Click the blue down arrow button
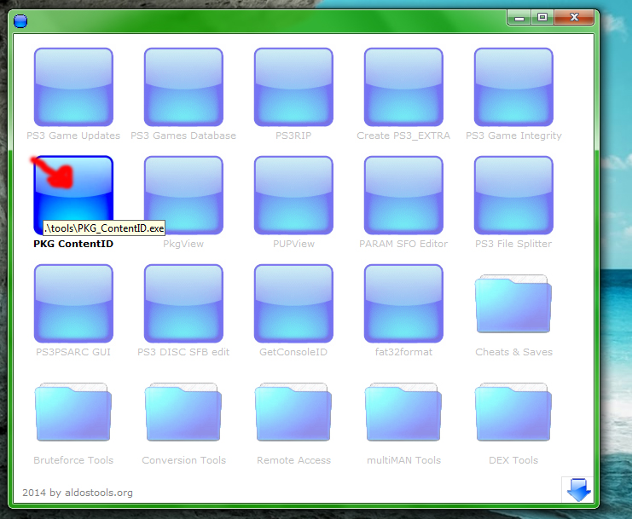Image resolution: width=632 pixels, height=519 pixels. 578,489
